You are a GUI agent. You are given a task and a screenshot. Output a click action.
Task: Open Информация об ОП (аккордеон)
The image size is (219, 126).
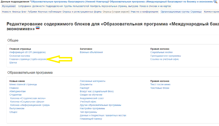point(27,53)
